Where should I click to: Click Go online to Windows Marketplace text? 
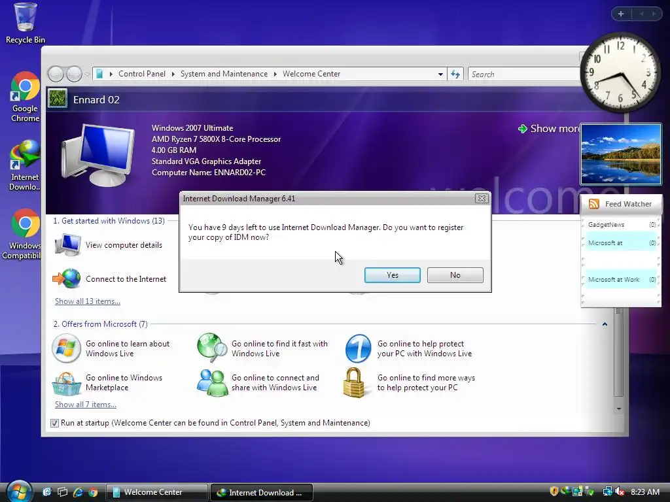click(124, 382)
